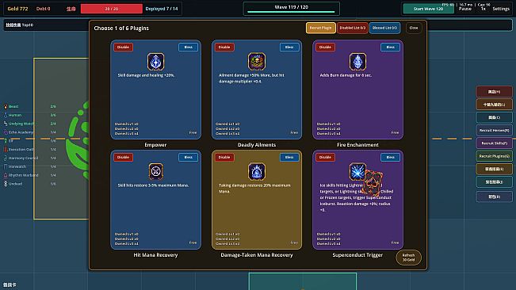Disable the Empower plugin

[x=123, y=47]
